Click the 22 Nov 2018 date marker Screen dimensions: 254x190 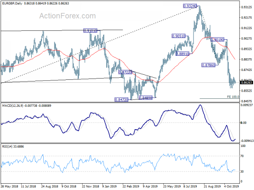pyautogui.click(x=91, y=186)
